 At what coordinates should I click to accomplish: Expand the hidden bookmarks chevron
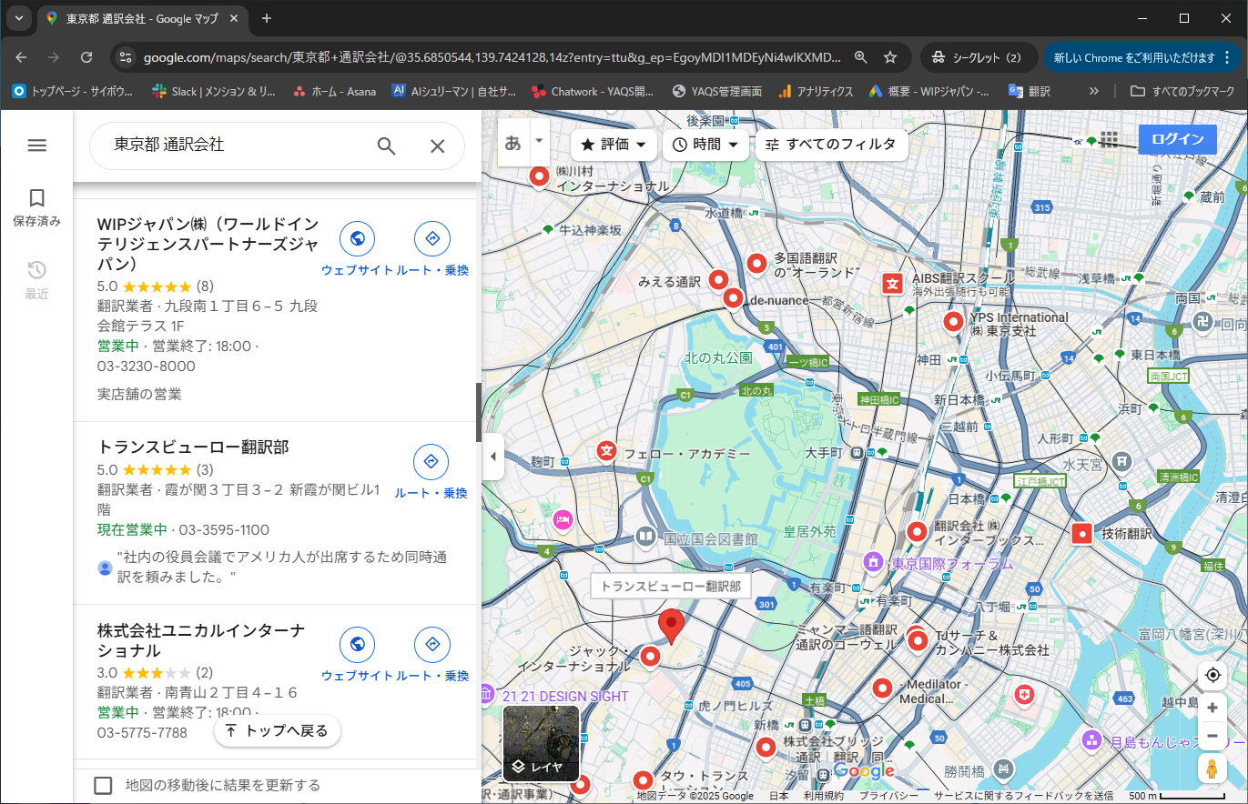[1093, 91]
